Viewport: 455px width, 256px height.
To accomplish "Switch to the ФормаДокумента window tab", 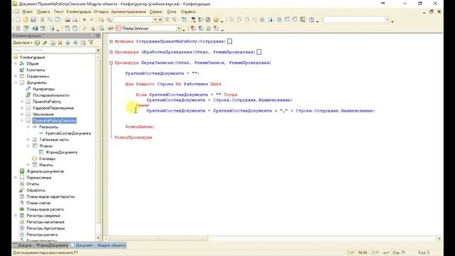I will 41,245.
